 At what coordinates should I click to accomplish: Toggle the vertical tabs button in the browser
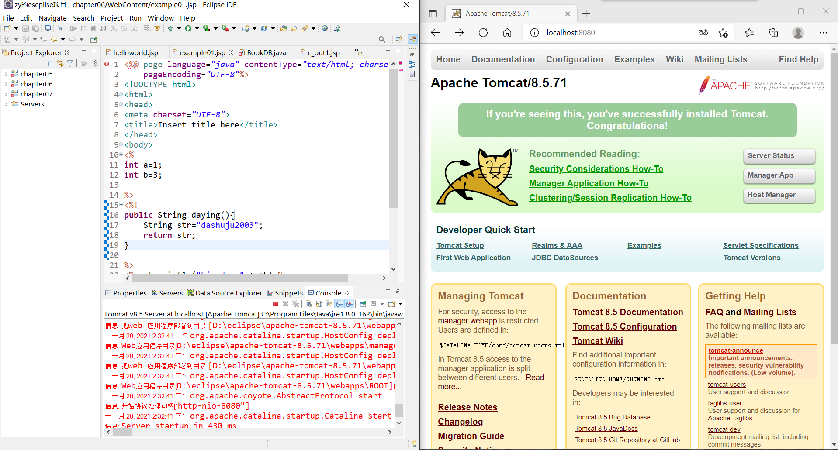pyautogui.click(x=433, y=14)
